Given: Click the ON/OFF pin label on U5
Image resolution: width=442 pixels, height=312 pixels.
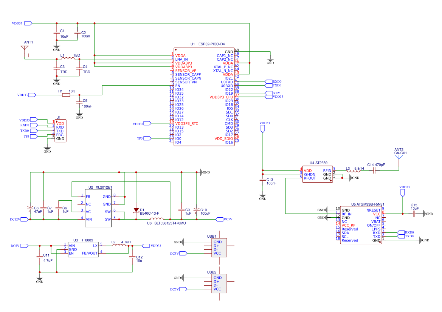Looking at the screenshot, I should [x=374, y=225].
